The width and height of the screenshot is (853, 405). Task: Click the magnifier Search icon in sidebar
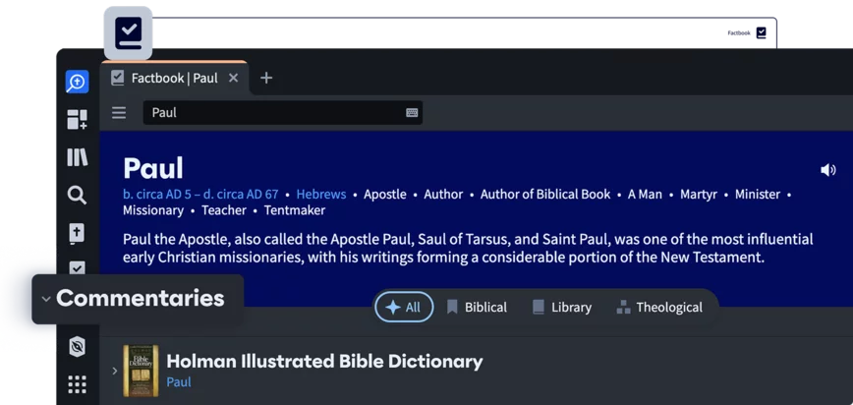click(78, 195)
